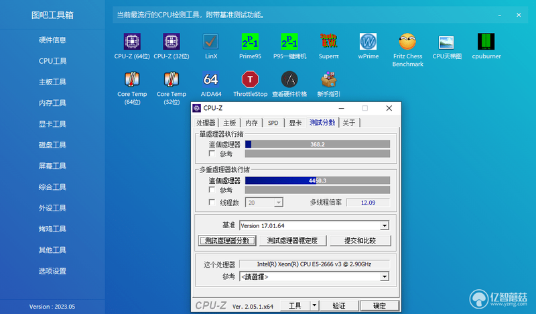
Task: Switch to the 显卡 tab in CPU-Z
Action: [x=295, y=123]
